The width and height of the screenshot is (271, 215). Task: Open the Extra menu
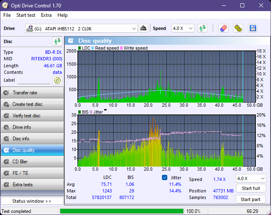(46, 15)
